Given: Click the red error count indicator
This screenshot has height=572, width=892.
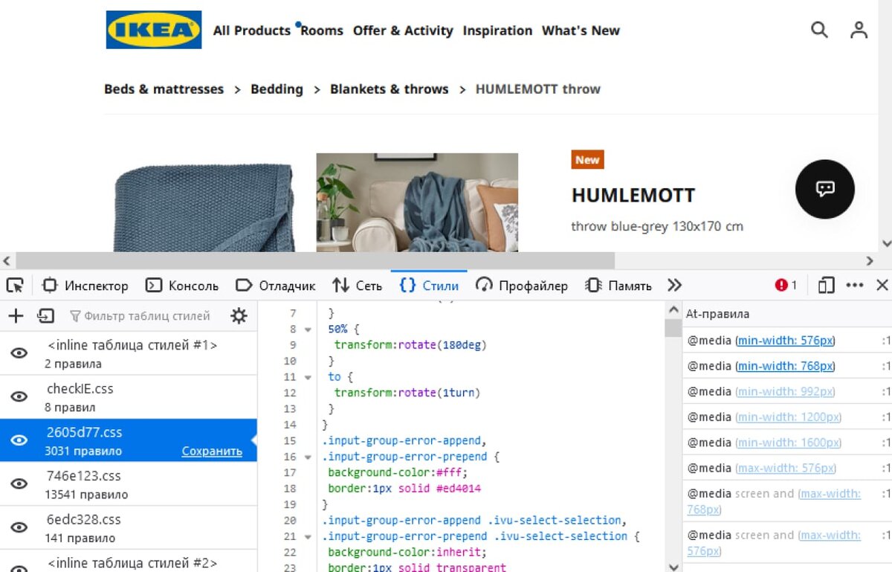Looking at the screenshot, I should pos(786,286).
